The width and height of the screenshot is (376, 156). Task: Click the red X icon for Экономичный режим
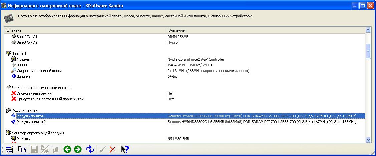(x=14, y=93)
